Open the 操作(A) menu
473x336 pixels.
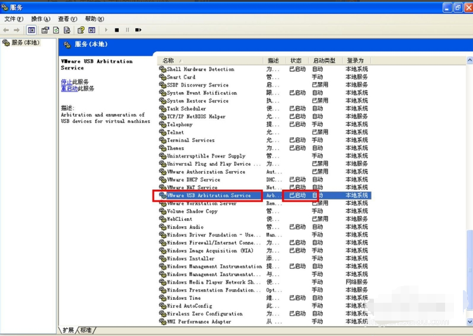tap(40, 19)
